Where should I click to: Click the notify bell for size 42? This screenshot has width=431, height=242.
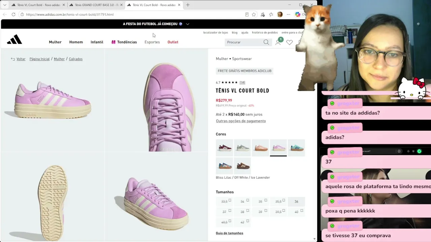[x=248, y=221]
